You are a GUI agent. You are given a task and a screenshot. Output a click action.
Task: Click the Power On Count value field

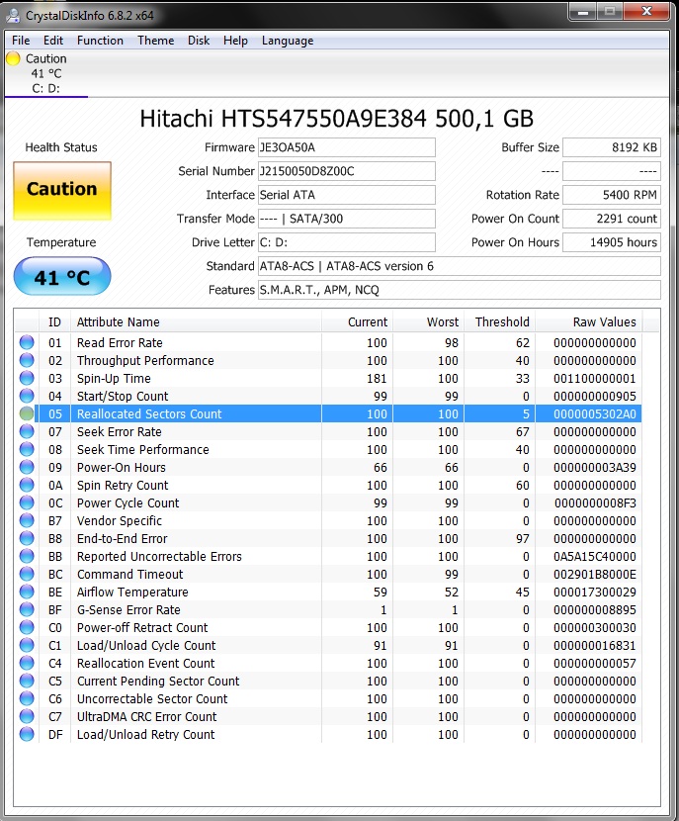[x=612, y=219]
